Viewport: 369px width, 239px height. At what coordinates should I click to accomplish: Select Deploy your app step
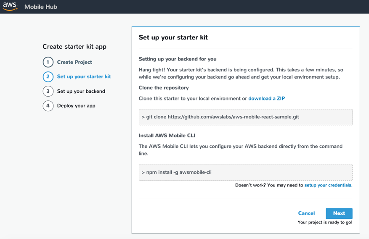tap(76, 106)
